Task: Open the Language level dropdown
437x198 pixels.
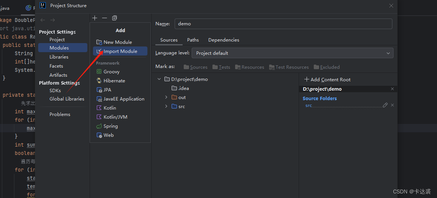Action: [292, 53]
